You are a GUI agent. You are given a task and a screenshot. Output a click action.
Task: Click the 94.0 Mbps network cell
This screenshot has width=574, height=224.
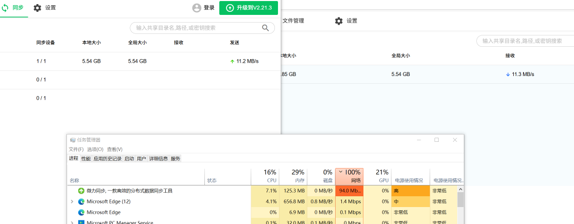pos(349,191)
